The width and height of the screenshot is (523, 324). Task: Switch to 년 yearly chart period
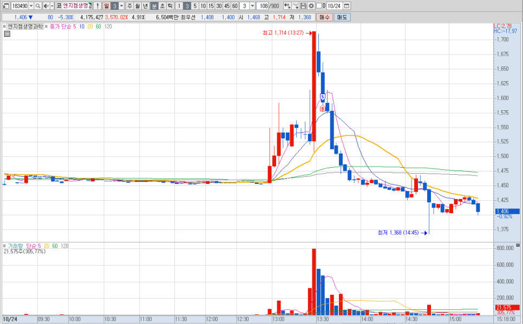(146, 6)
